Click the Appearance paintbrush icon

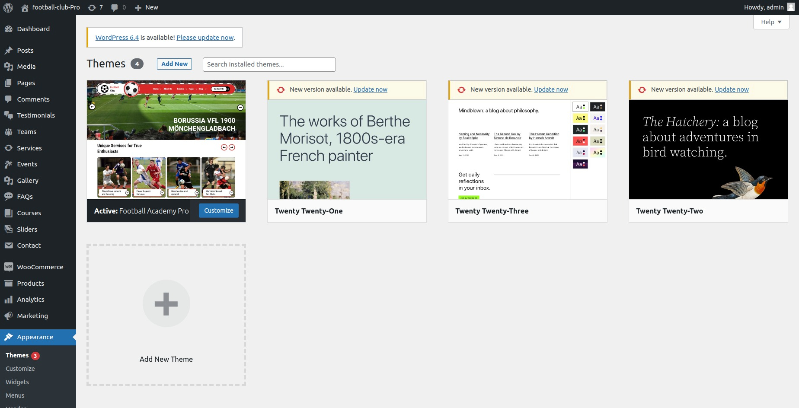click(x=9, y=337)
